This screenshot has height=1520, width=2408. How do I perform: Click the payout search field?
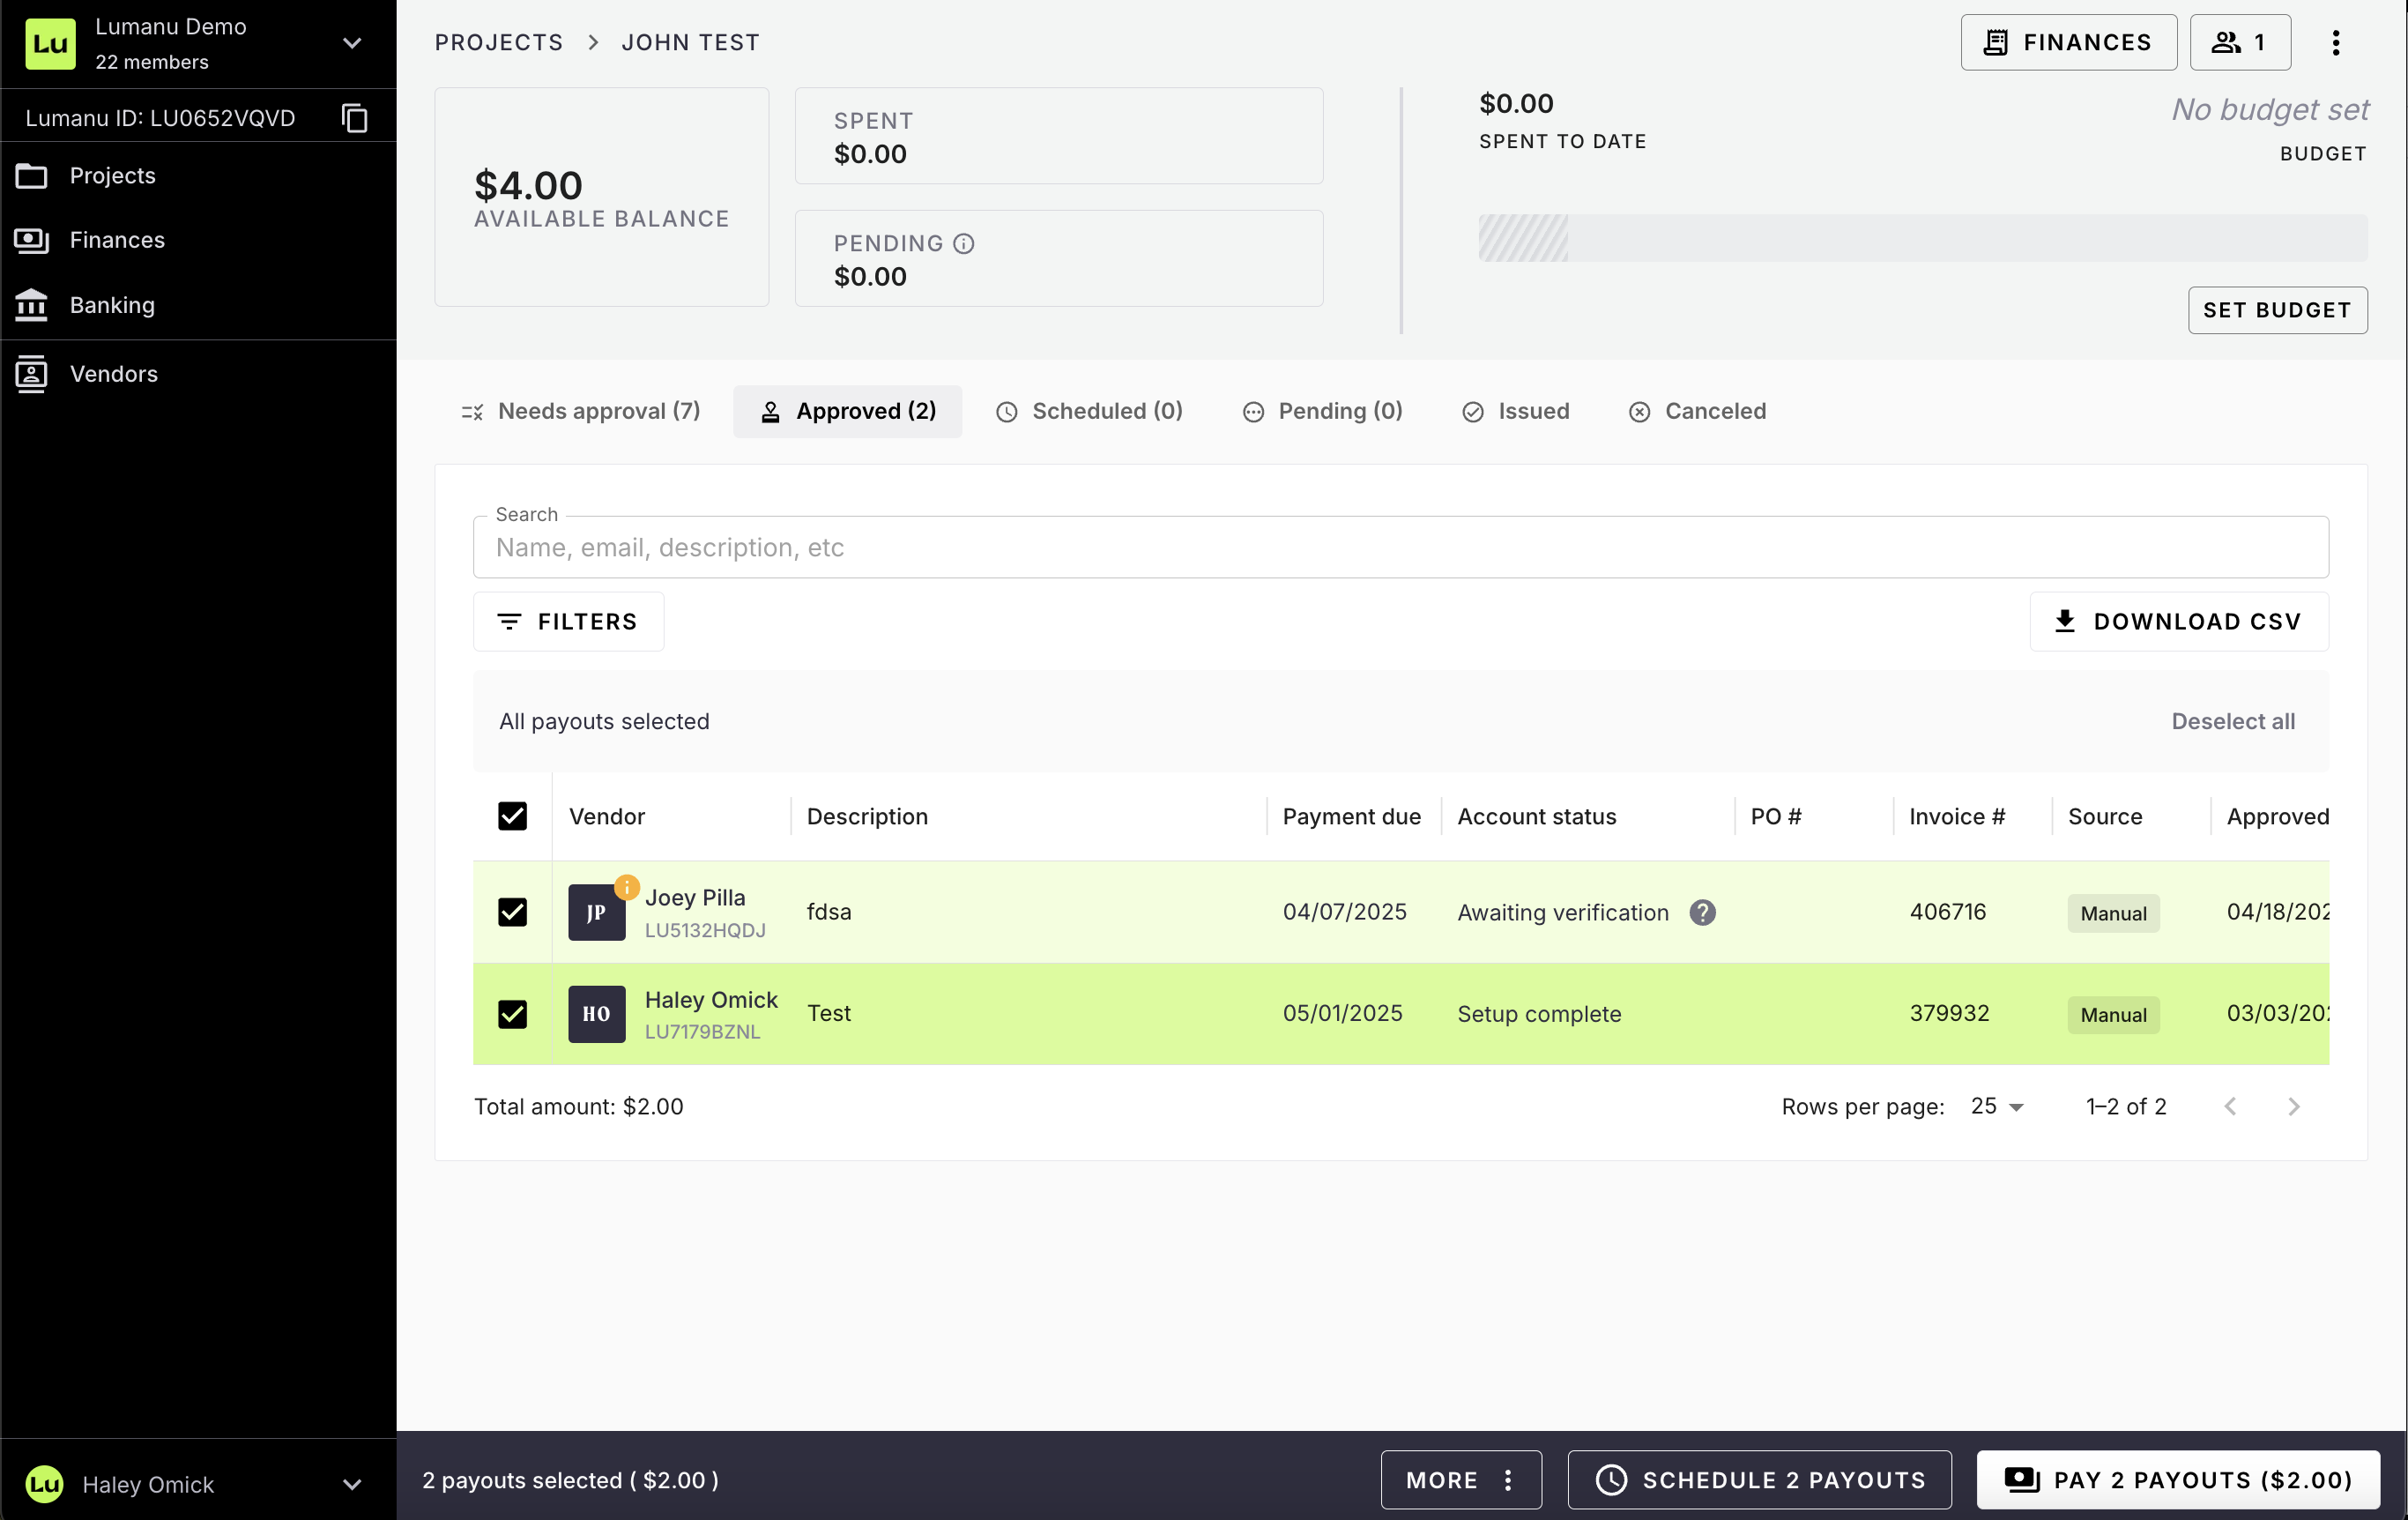click(x=1400, y=547)
